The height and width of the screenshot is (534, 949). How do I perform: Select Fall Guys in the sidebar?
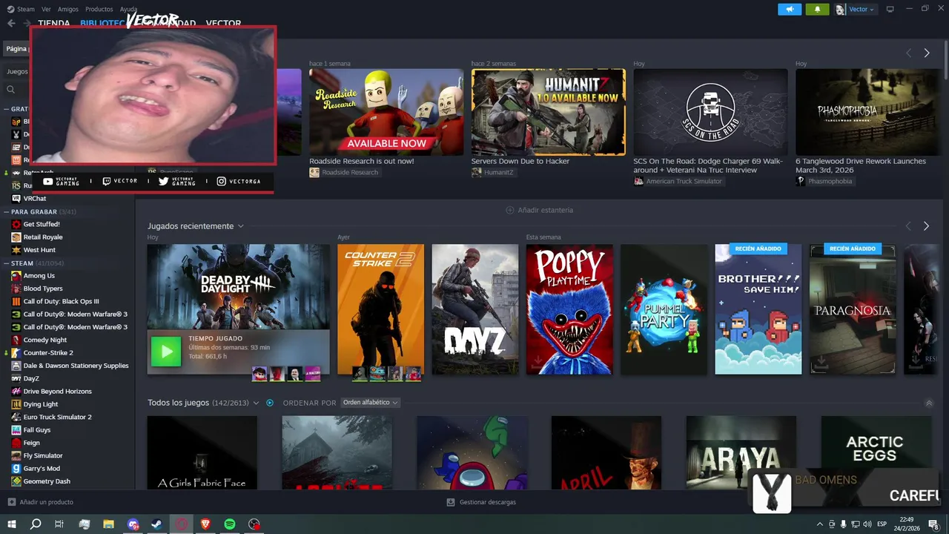pyautogui.click(x=37, y=429)
